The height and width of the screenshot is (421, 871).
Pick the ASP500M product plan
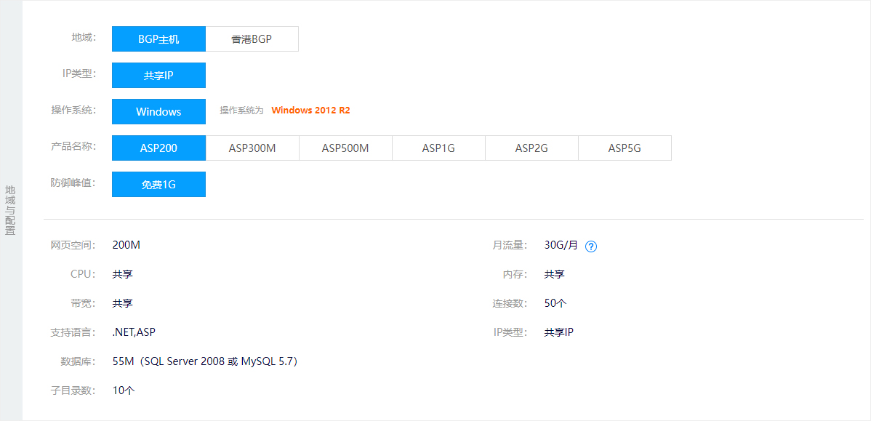tap(345, 148)
